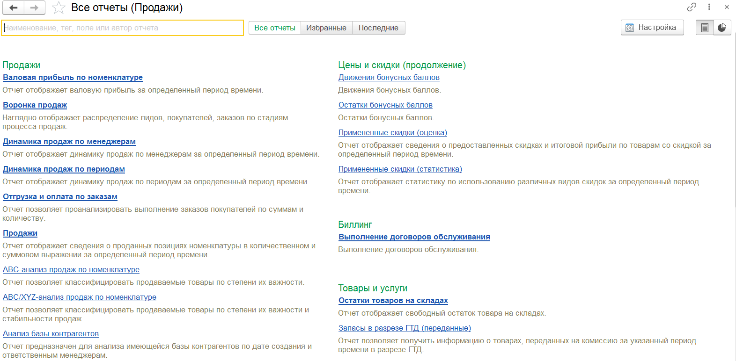Click description 'Остатки бонусных баллов.'
Image resolution: width=736 pixels, height=361 pixels.
[x=386, y=118]
